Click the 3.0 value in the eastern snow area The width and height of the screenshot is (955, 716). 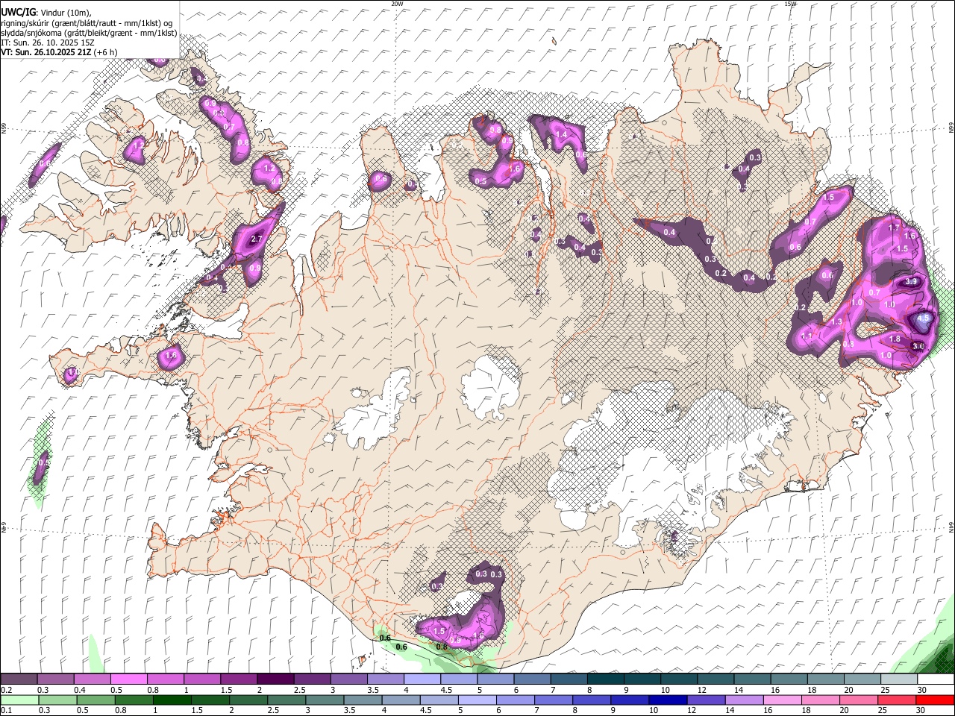tap(918, 346)
